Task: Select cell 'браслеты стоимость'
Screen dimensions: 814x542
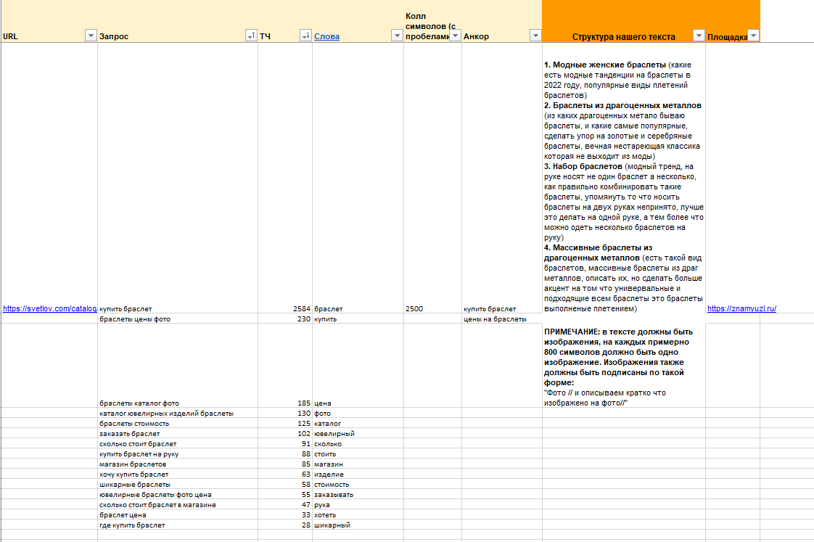Action: (178, 423)
